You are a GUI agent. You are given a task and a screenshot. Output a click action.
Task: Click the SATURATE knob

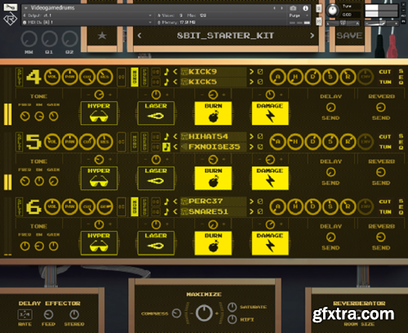coord(232,307)
